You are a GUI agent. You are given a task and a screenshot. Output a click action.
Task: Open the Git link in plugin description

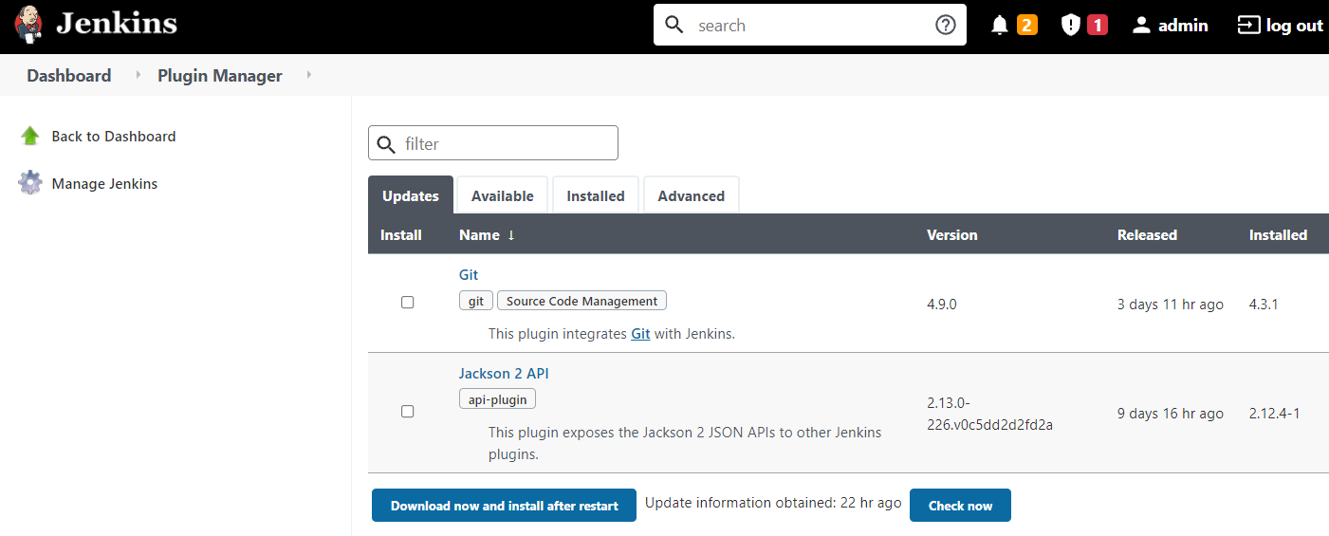click(x=640, y=334)
